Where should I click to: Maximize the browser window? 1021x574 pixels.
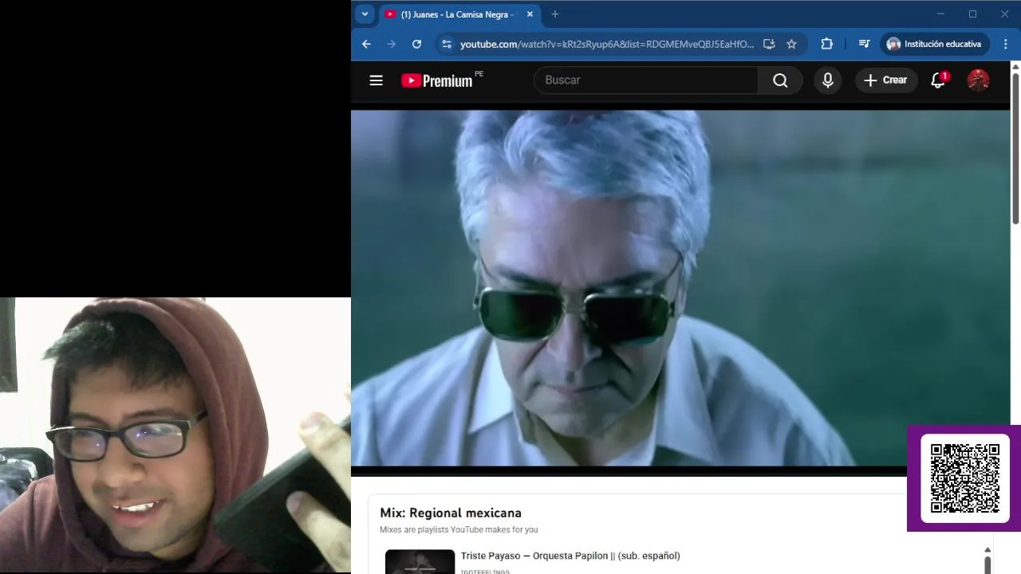pos(972,14)
